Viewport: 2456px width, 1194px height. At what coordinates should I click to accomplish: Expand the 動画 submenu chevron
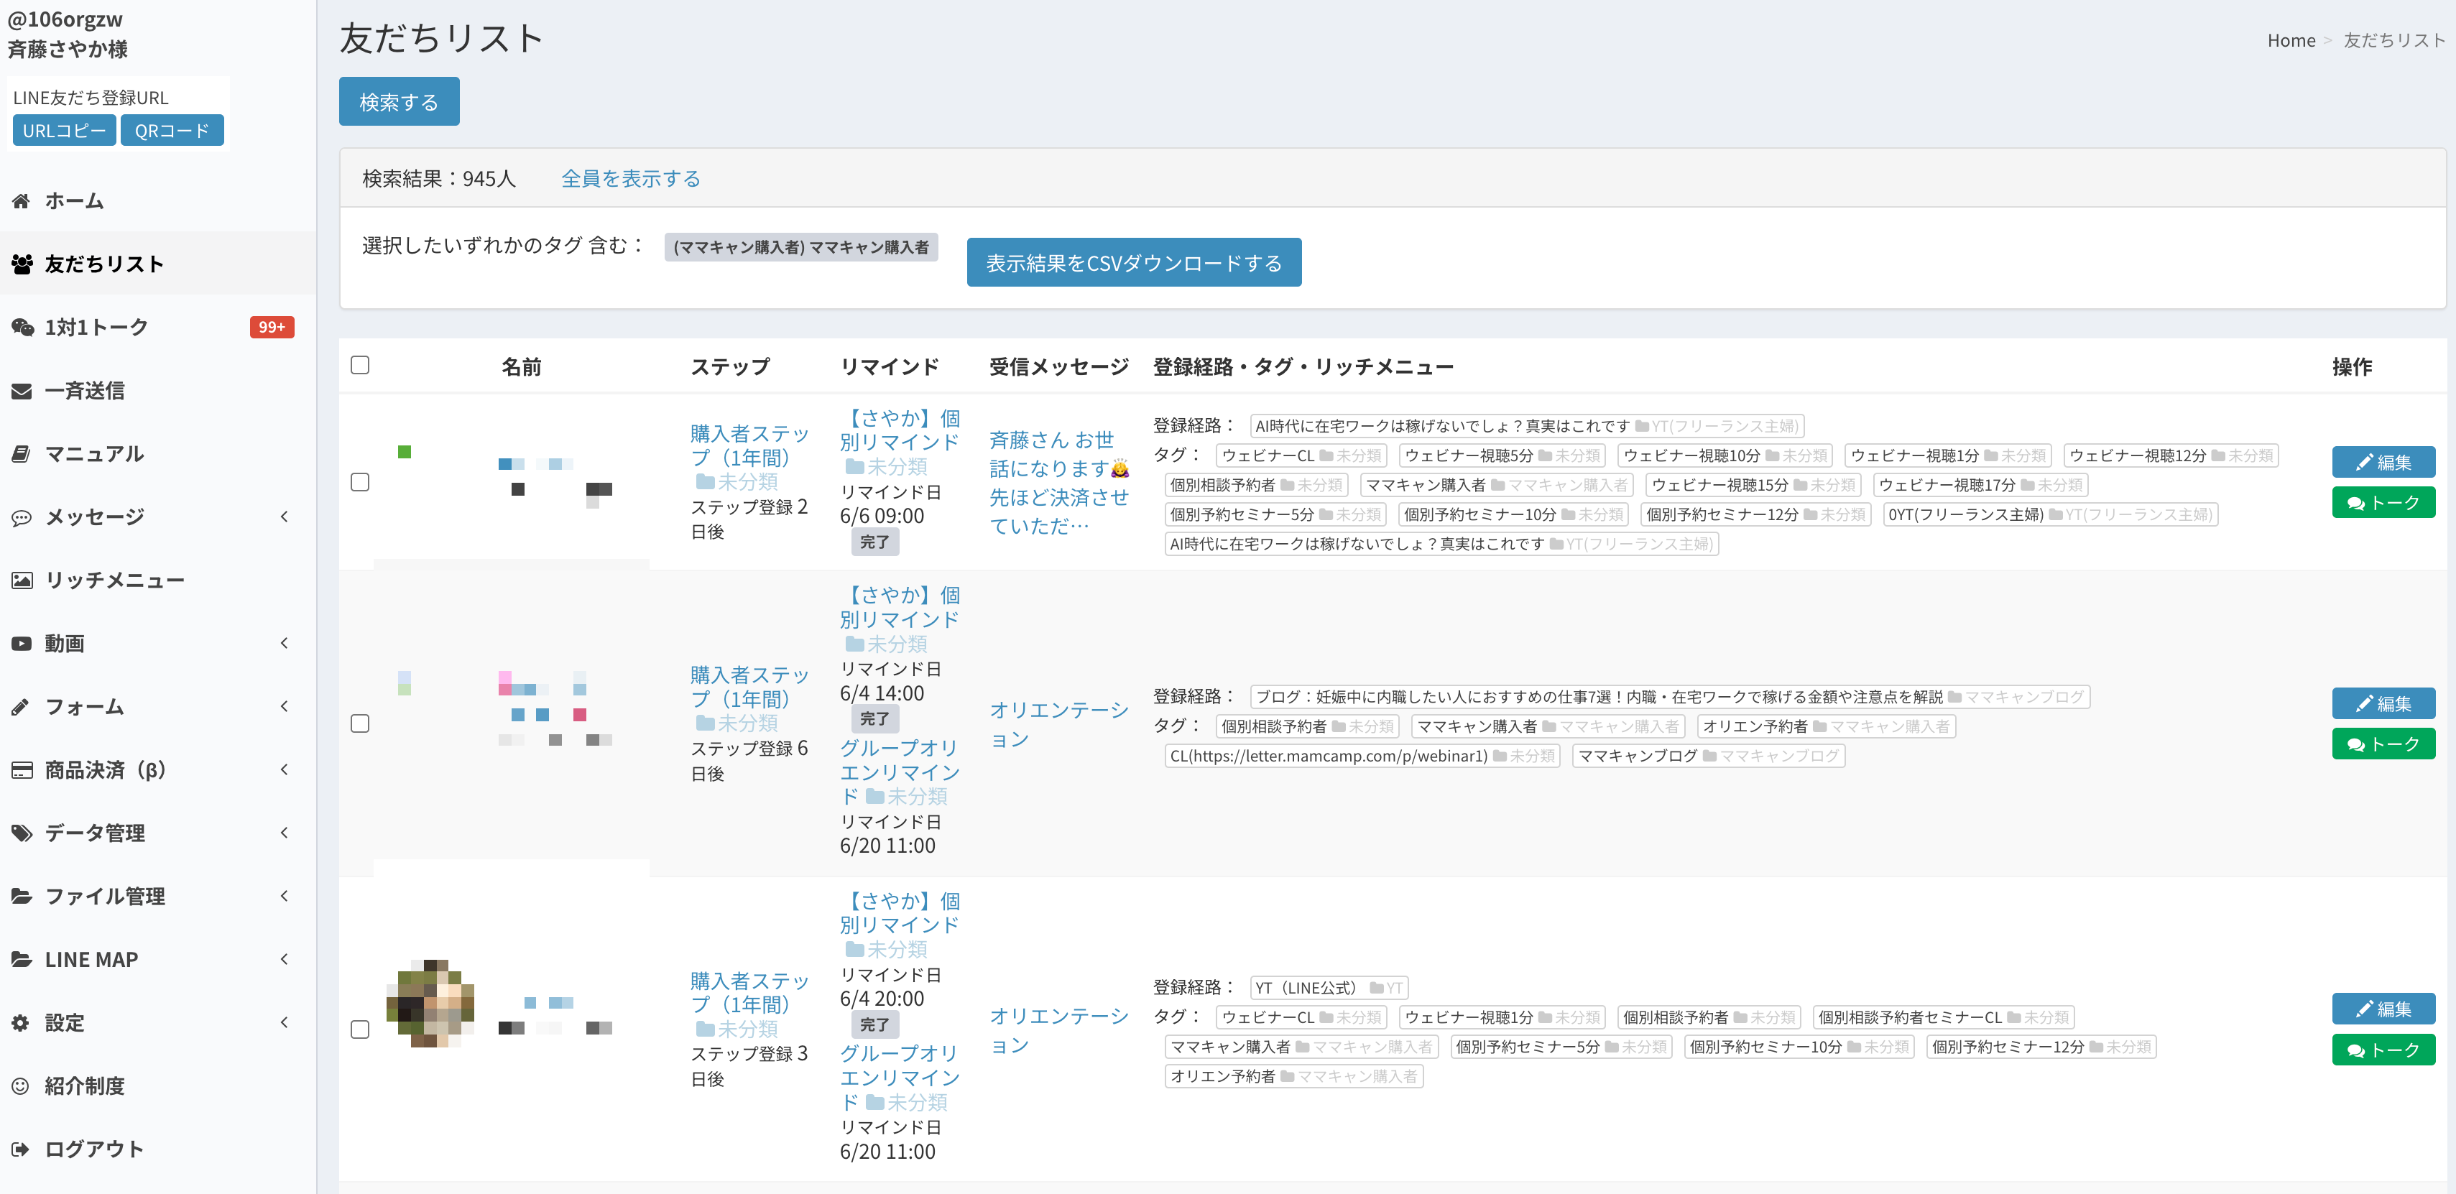click(x=284, y=643)
